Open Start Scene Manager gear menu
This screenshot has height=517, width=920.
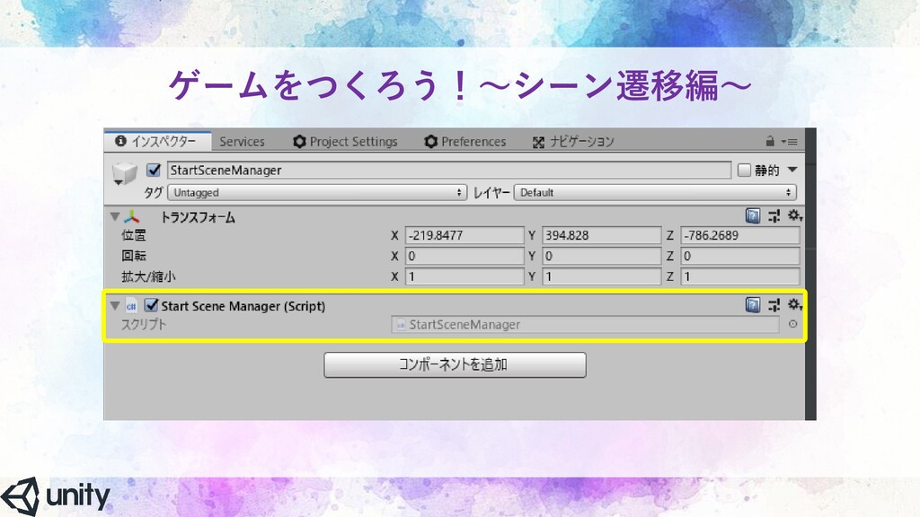click(794, 305)
